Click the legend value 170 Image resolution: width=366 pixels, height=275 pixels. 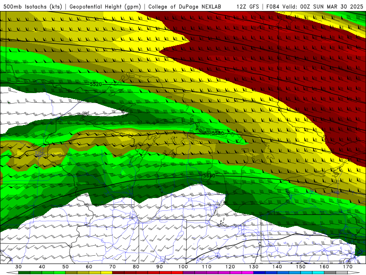tap(348, 267)
